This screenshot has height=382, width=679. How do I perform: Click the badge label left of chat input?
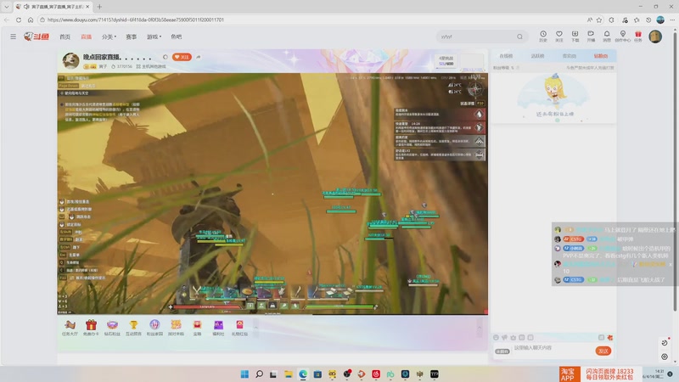pos(502,351)
